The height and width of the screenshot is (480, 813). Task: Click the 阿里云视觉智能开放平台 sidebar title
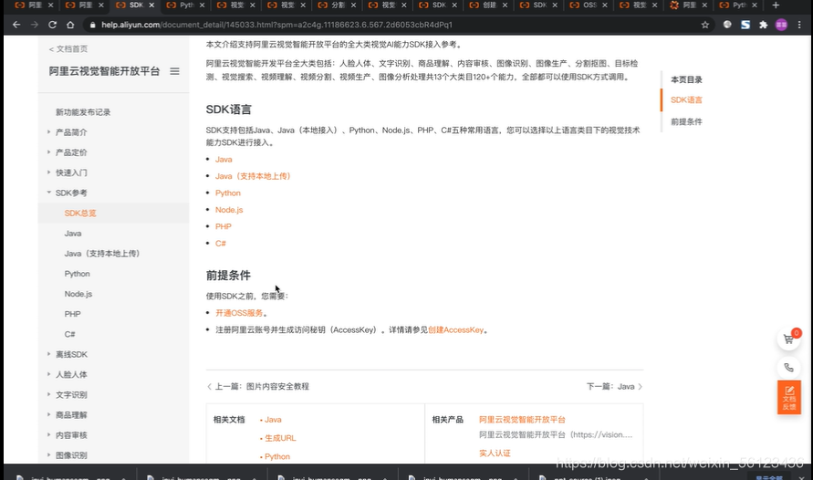coord(104,71)
